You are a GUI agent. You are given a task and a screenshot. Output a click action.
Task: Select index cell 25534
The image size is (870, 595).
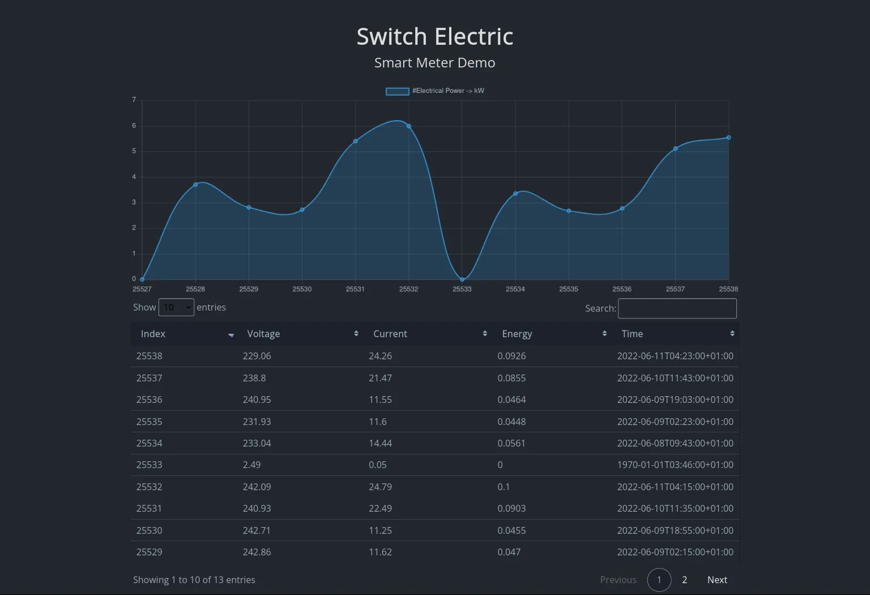150,443
